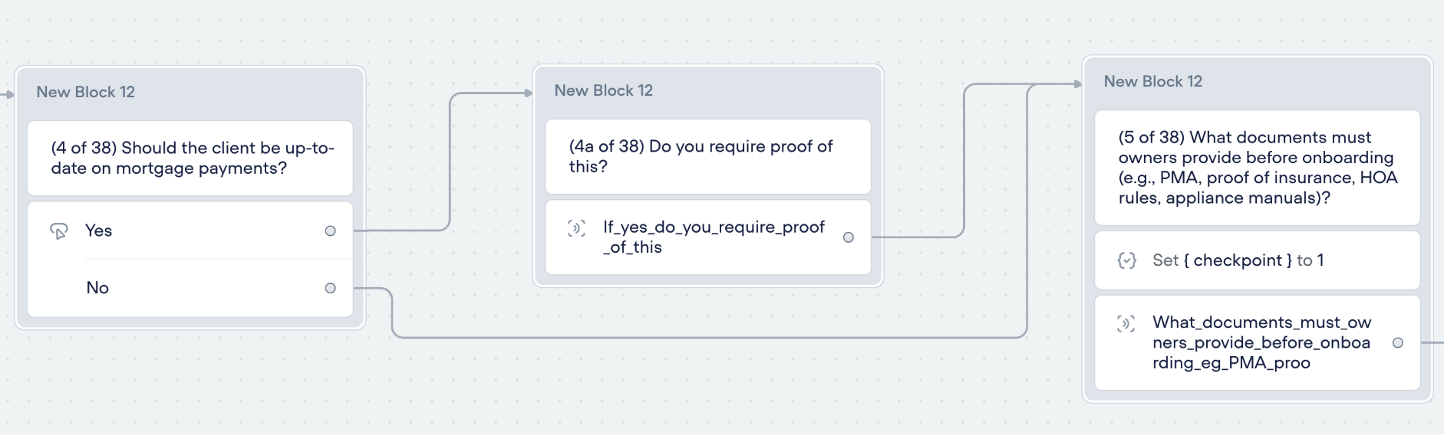Click capture icon next to If_yes_do_you_require_proof_of_this
This screenshot has height=435, width=1444.
coord(576,228)
